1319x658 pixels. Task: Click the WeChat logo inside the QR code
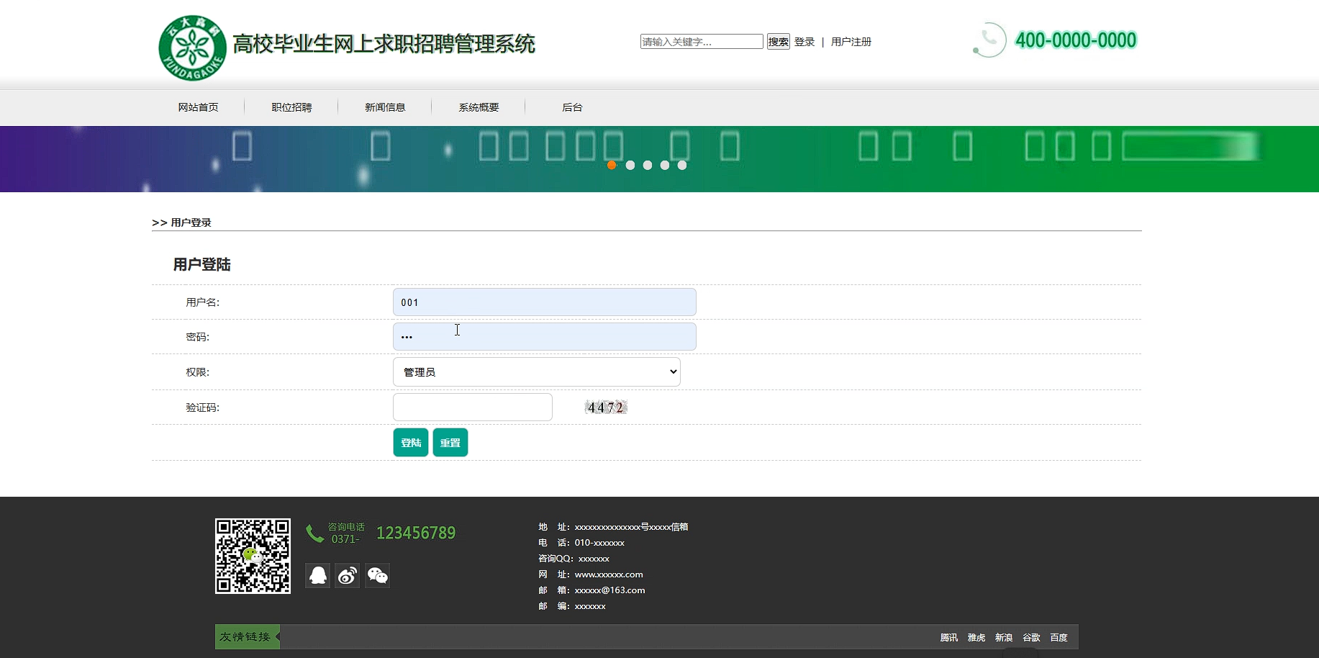click(252, 556)
